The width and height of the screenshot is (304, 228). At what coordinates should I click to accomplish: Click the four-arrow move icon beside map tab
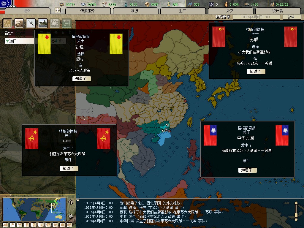(58, 10)
